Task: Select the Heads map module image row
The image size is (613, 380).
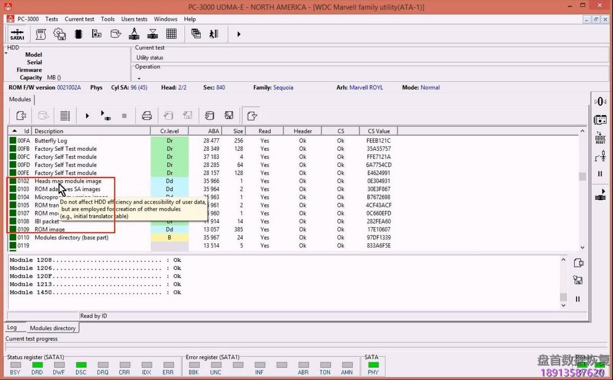Action: 68,181
